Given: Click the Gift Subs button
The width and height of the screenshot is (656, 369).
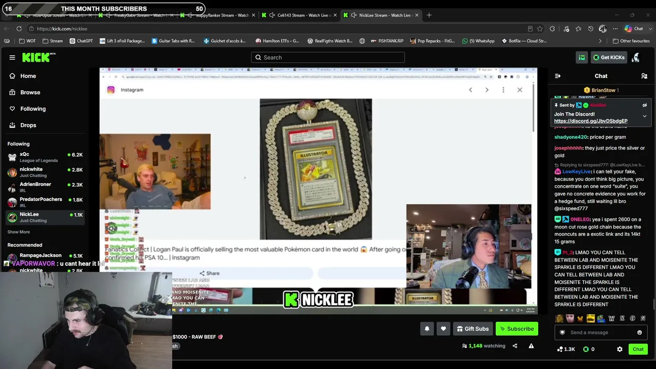Looking at the screenshot, I should tap(473, 329).
